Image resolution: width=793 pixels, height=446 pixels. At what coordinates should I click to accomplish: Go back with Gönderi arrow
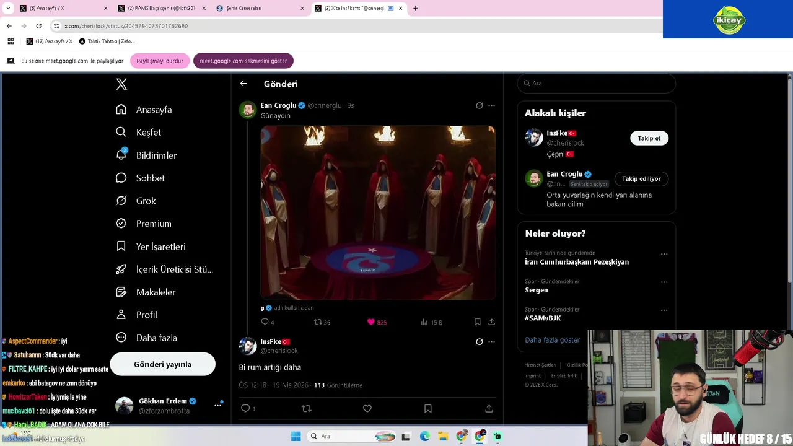click(x=243, y=84)
